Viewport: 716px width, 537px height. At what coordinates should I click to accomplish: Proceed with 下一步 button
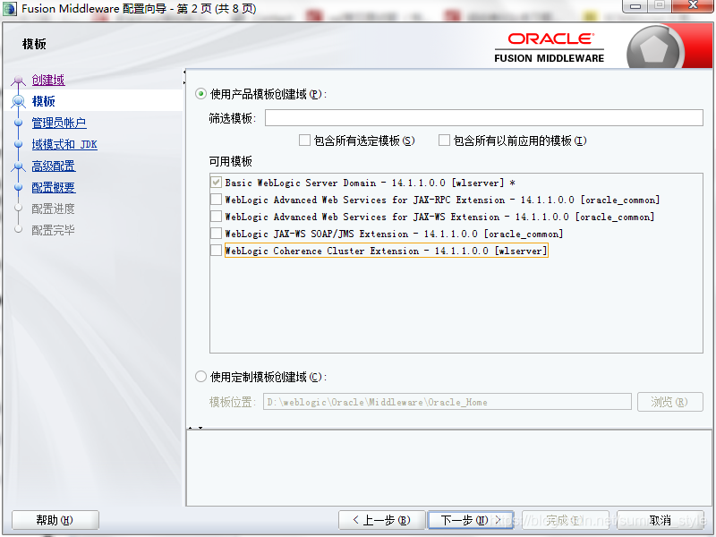[471, 520]
